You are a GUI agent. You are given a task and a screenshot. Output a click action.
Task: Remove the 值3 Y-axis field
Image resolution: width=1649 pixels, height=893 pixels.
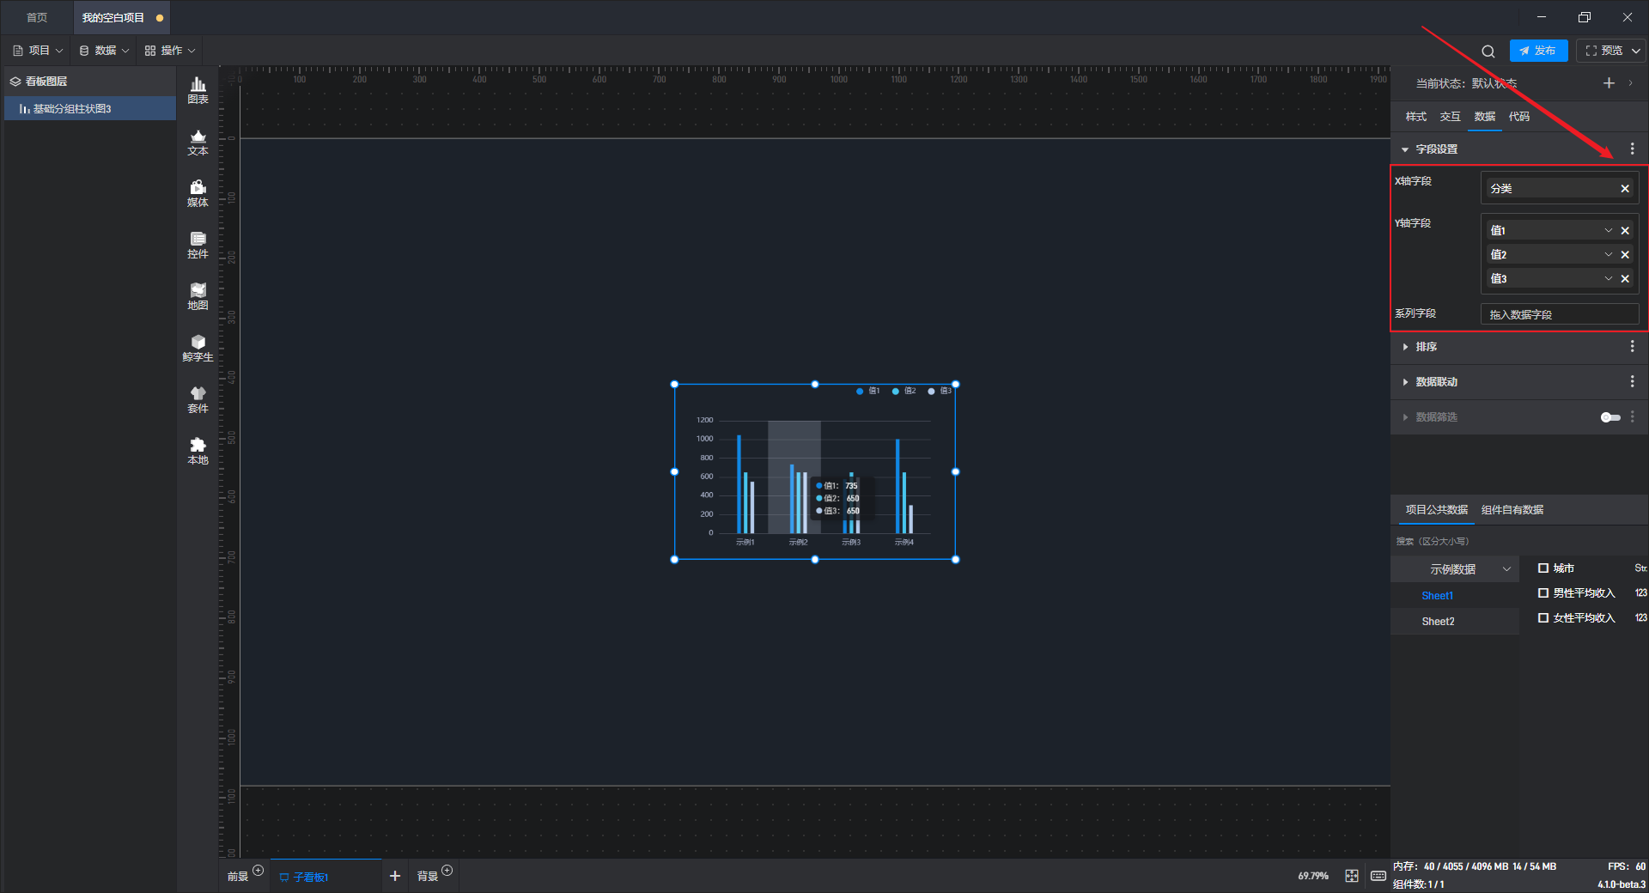tap(1625, 279)
